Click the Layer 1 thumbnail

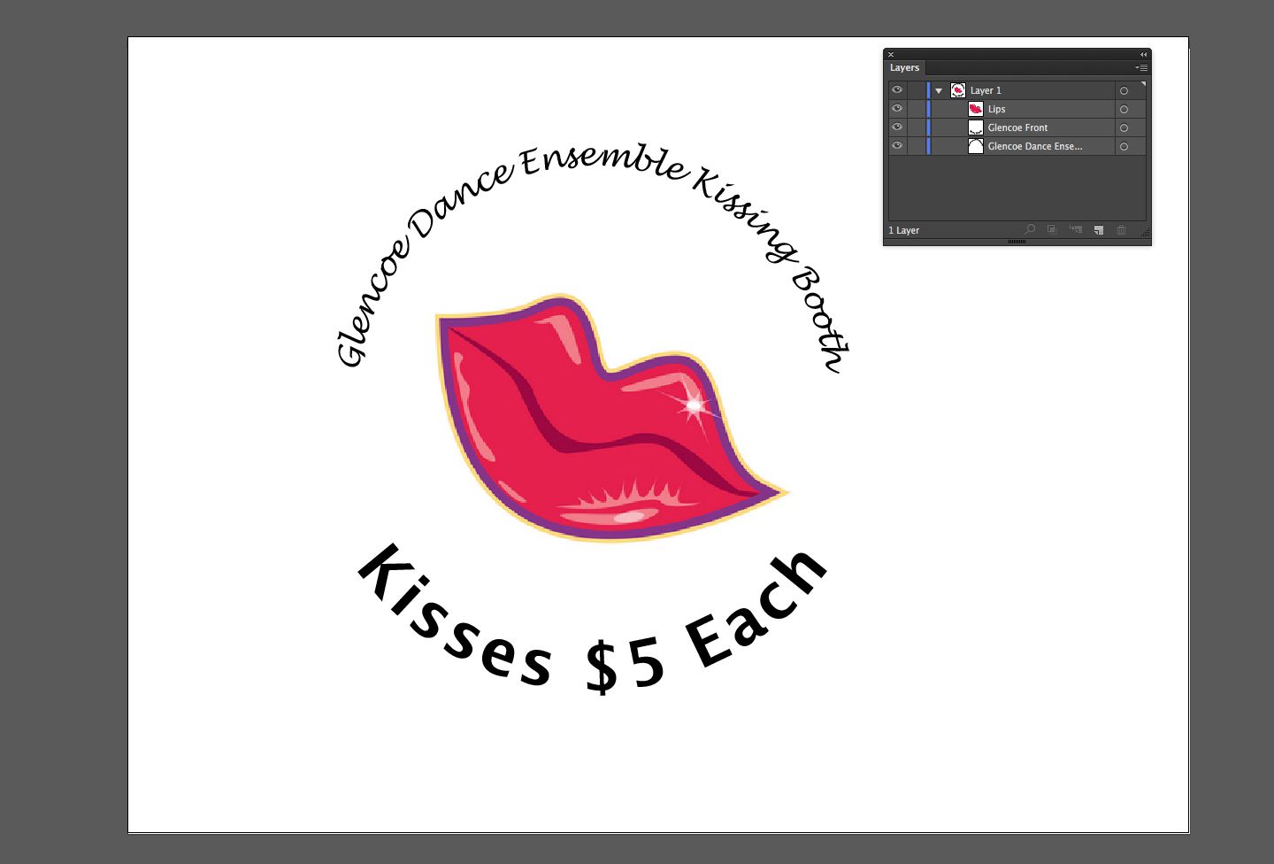(x=957, y=90)
